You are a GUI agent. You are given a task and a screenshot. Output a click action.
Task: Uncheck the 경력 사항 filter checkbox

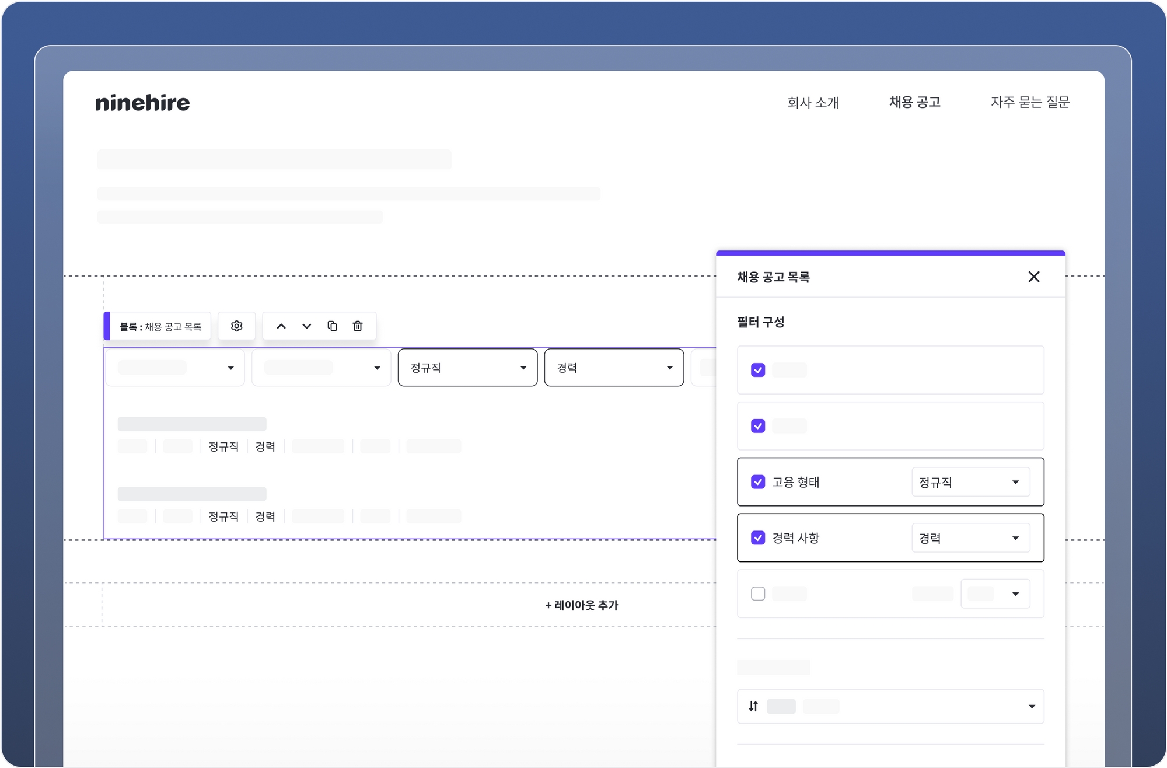pyautogui.click(x=758, y=537)
